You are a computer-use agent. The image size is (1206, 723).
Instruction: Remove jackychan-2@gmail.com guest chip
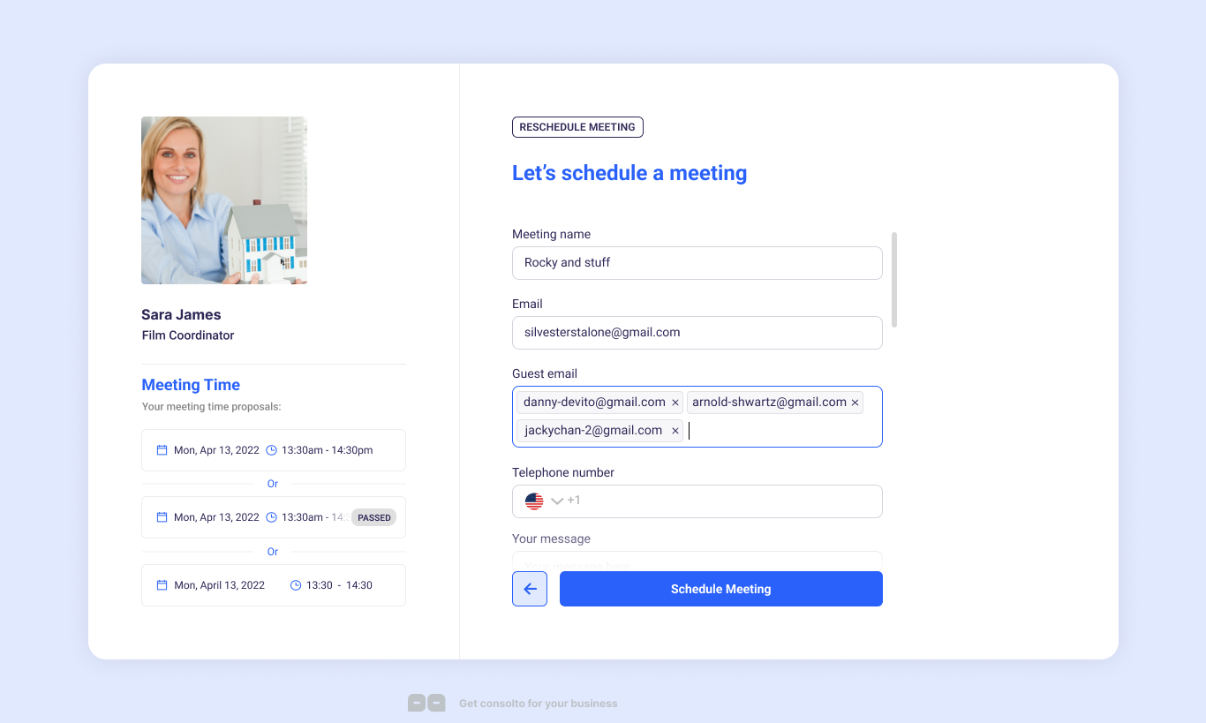(x=675, y=431)
